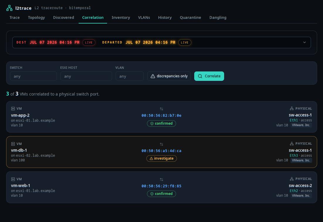The height and width of the screenshot is (222, 323).
Task: Open the Dangling tab
Action: click(218, 18)
